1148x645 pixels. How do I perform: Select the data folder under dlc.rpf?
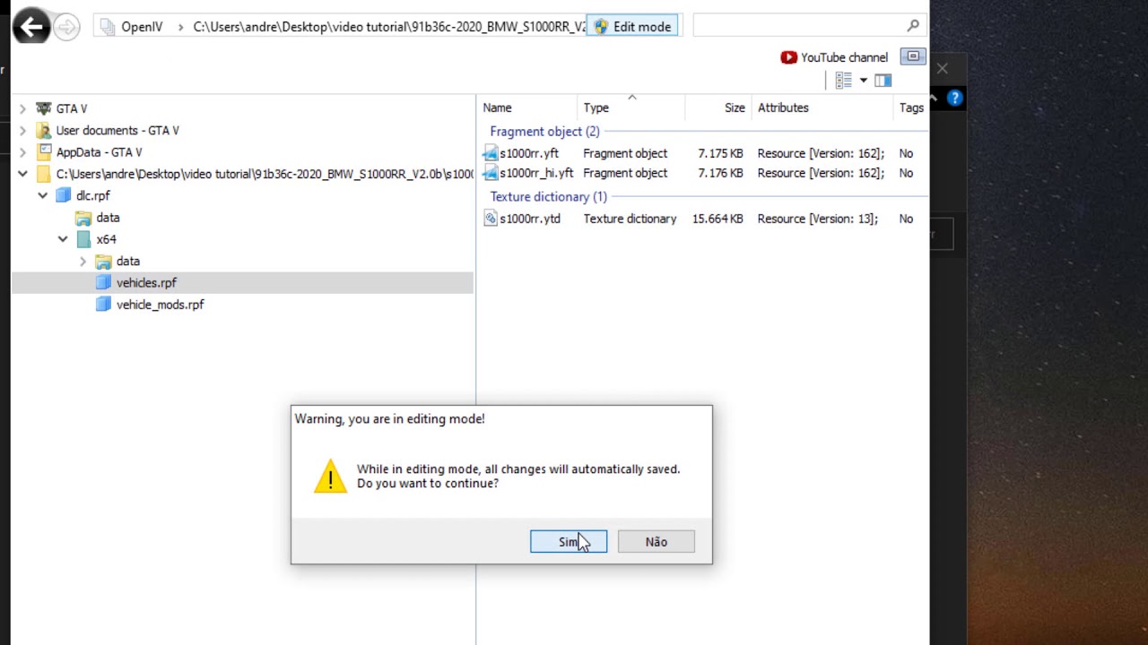pyautogui.click(x=108, y=218)
